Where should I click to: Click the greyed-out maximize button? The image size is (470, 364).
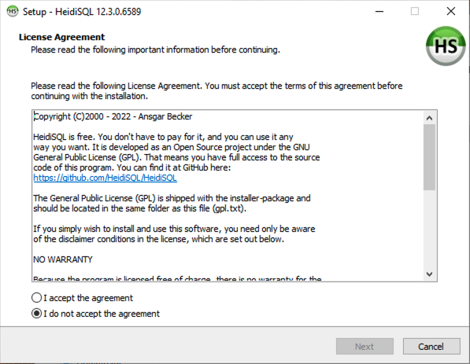[x=415, y=11]
